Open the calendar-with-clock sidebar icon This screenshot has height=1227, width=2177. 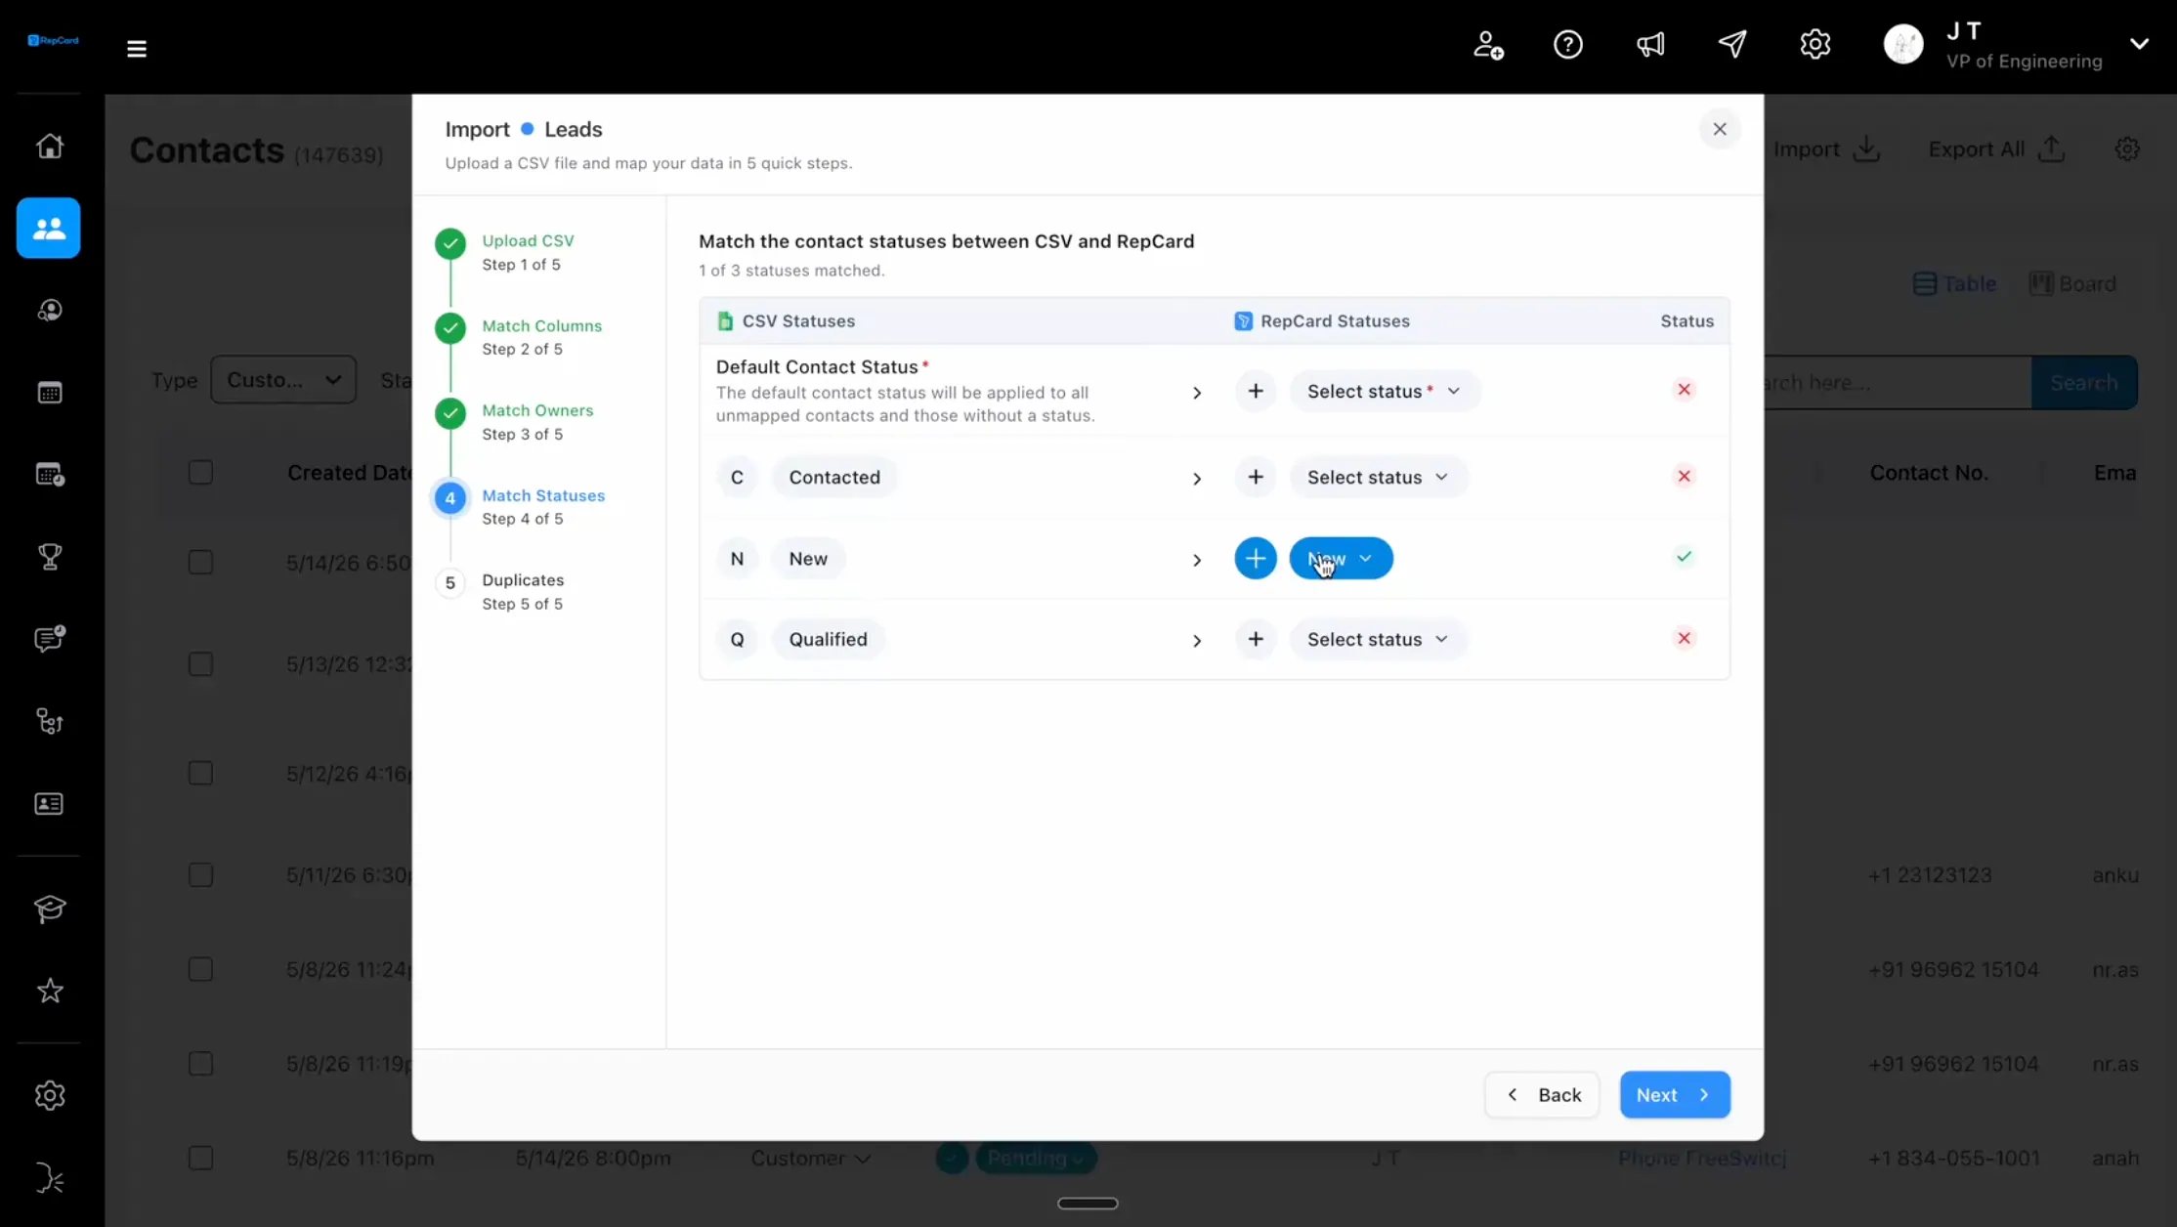tap(50, 475)
